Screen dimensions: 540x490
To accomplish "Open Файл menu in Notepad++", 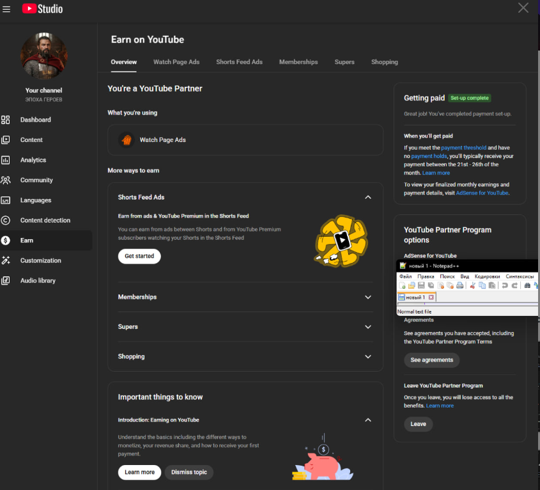I will click(x=405, y=276).
